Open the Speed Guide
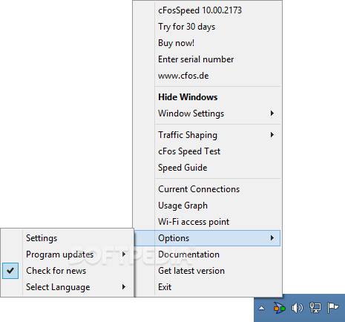345x322 pixels. click(x=207, y=168)
